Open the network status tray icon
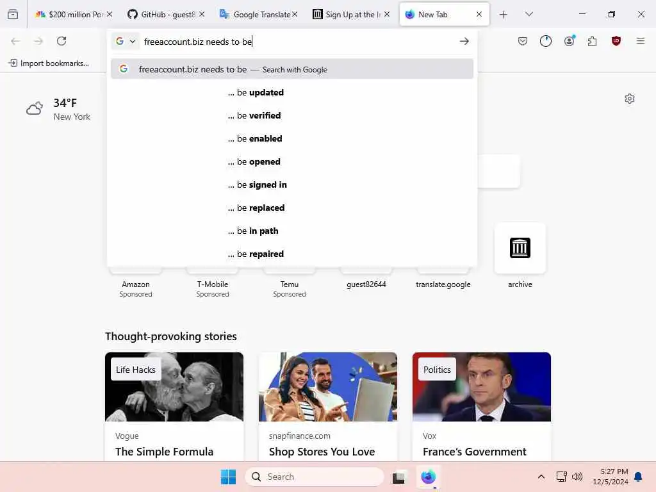 click(561, 477)
